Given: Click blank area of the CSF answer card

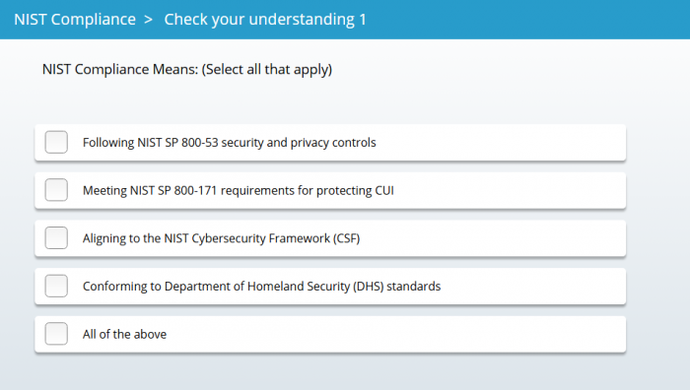Looking at the screenshot, I should pos(493,238).
